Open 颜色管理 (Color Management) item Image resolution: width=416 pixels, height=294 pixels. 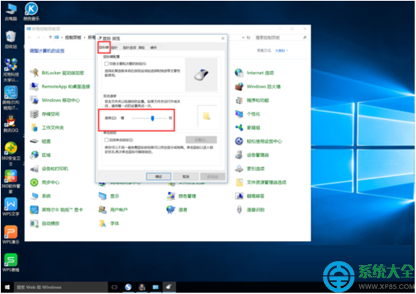pyautogui.click(x=182, y=196)
